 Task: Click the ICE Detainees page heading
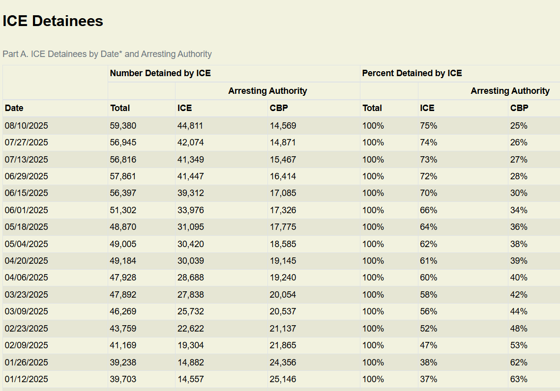coord(53,21)
